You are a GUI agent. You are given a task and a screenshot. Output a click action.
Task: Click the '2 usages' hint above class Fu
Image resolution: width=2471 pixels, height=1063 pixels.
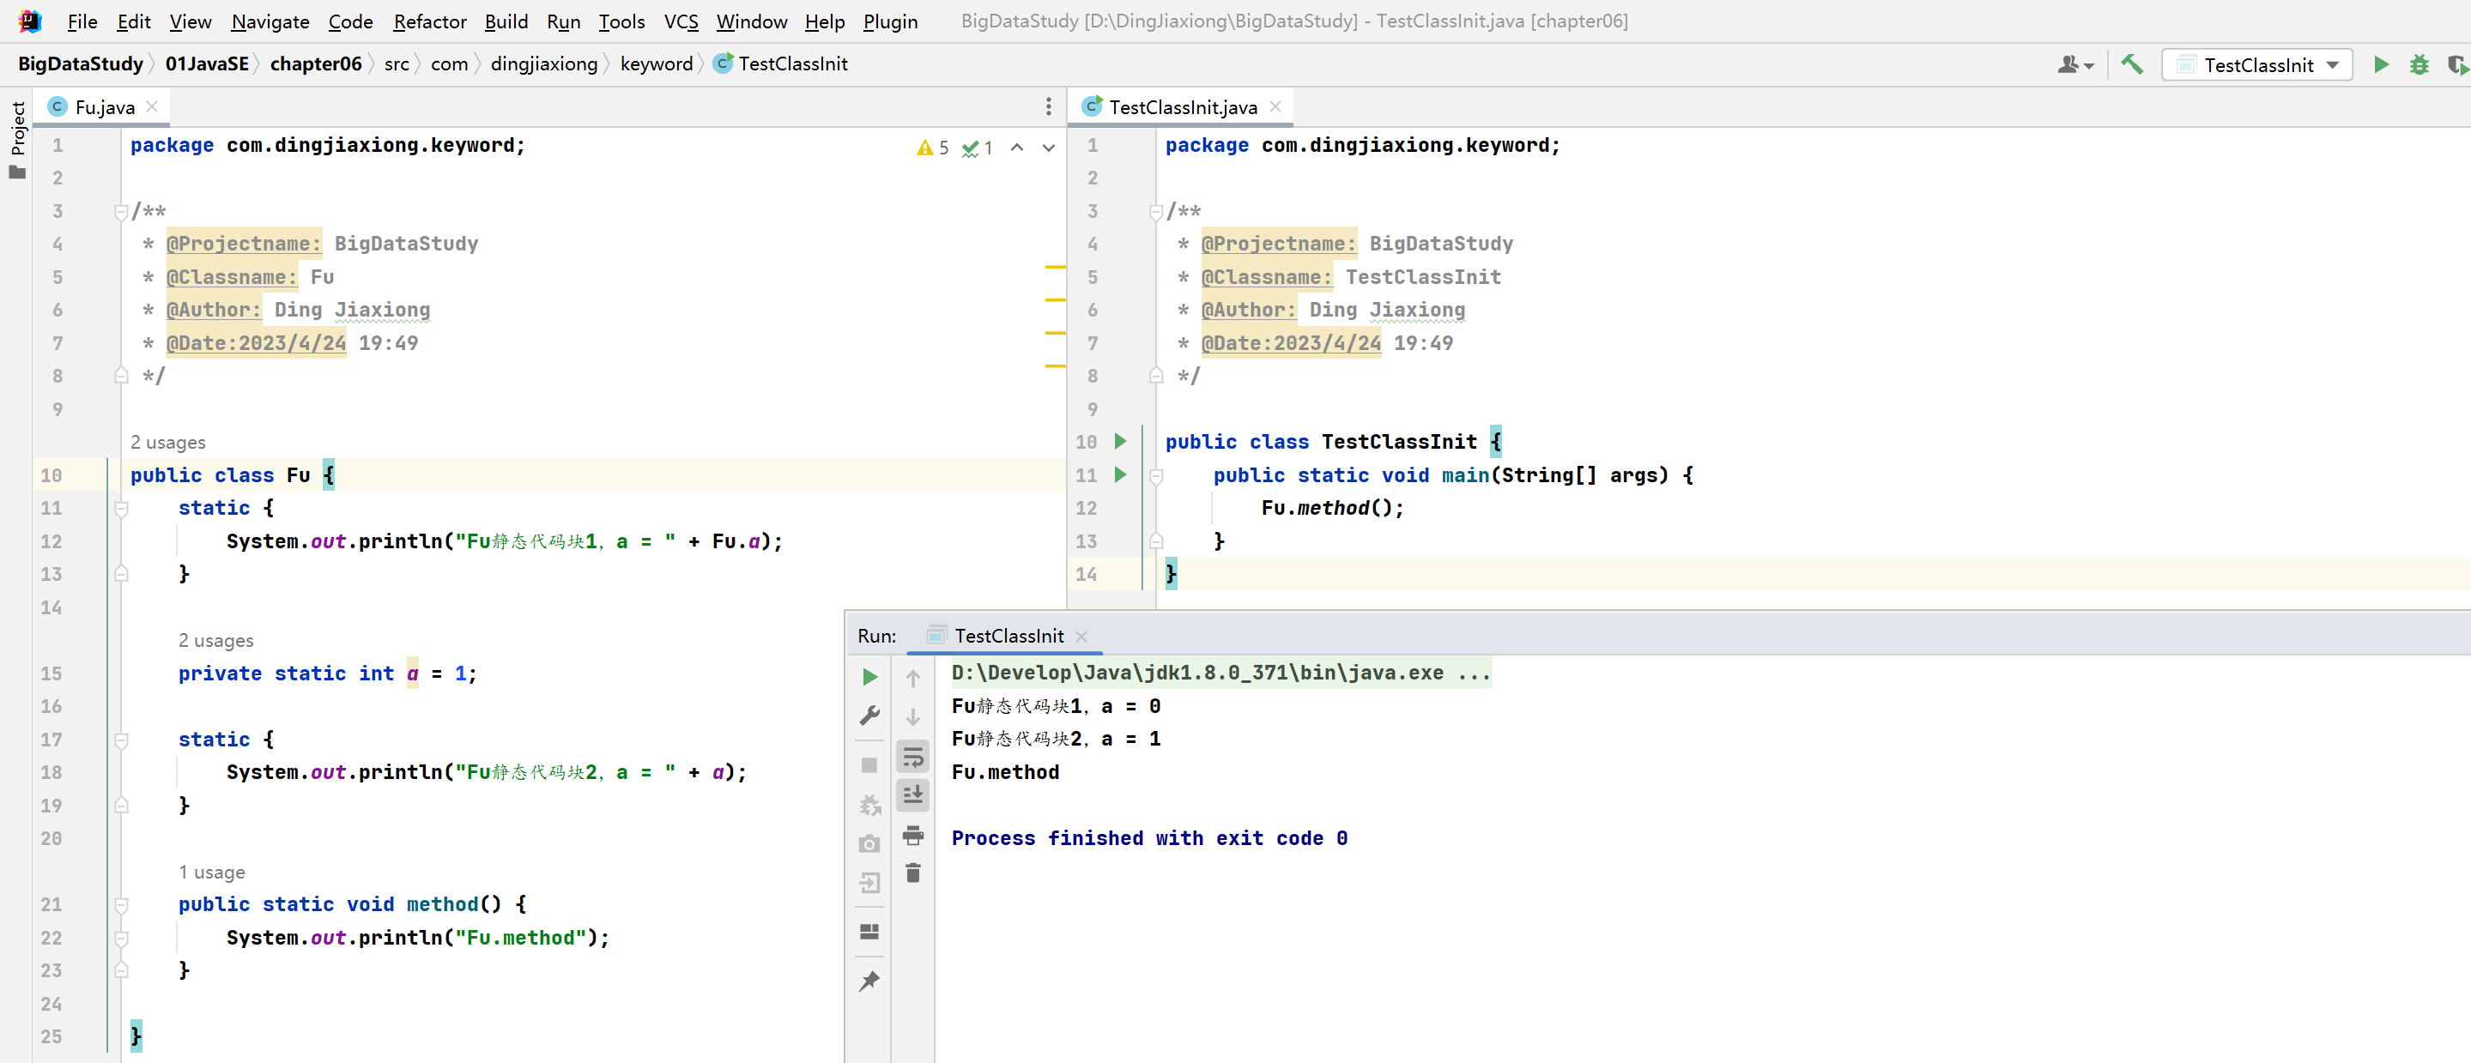(x=168, y=442)
